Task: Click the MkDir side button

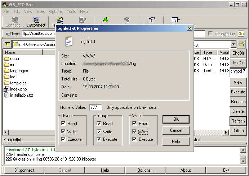Action: (x=238, y=63)
